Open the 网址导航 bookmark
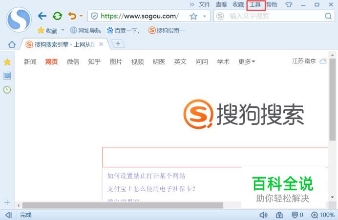The width and height of the screenshot is (338, 220). [x=85, y=31]
